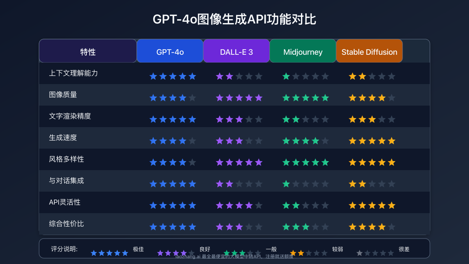Image resolution: width=469 pixels, height=264 pixels.
Task: Click Midjourney star rating for 上下文理解能力
Action: pyautogui.click(x=306, y=76)
